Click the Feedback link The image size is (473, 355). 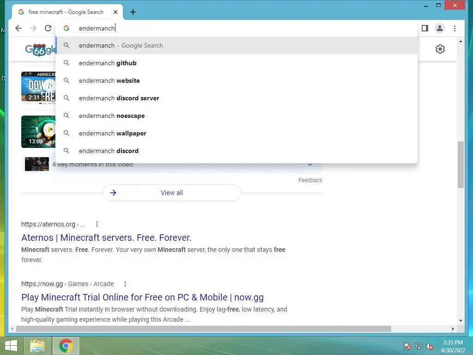click(310, 180)
